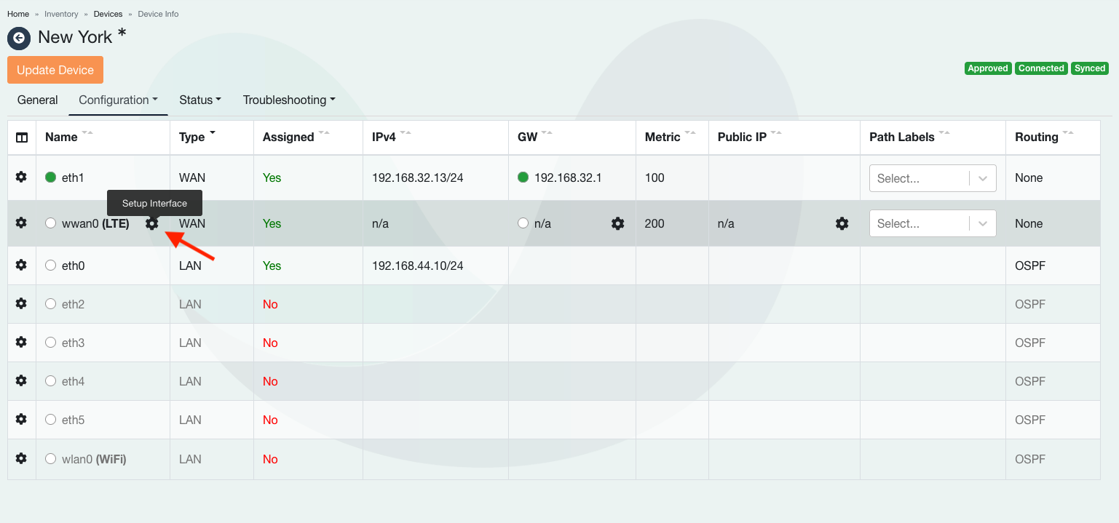
Task: Open settings gear for eth1 row
Action: tap(22, 177)
